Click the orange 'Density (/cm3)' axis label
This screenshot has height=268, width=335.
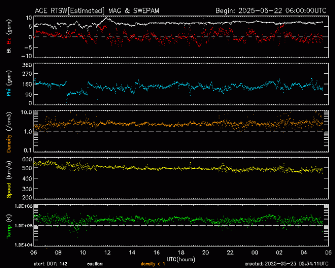9,132
